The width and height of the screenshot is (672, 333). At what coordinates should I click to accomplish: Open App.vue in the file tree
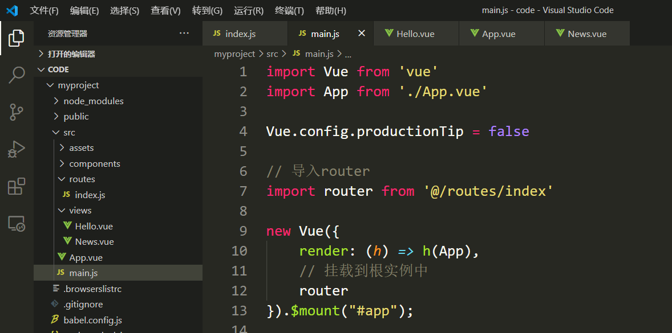click(118, 257)
